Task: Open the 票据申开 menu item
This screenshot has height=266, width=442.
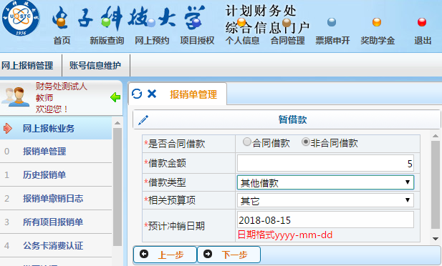Action: coord(332,41)
